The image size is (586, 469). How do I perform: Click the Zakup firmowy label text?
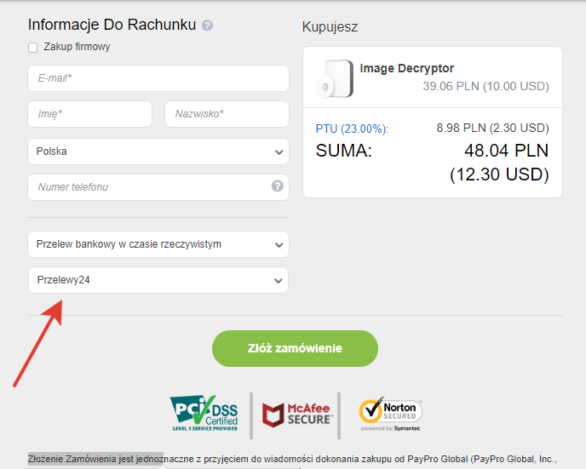pyautogui.click(x=77, y=48)
